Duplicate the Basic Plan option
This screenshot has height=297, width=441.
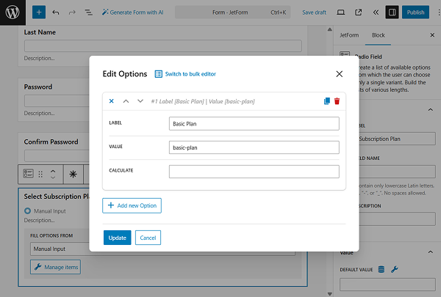pyautogui.click(x=327, y=101)
